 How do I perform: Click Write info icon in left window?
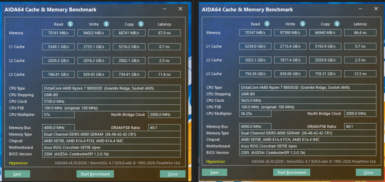[106, 24]
